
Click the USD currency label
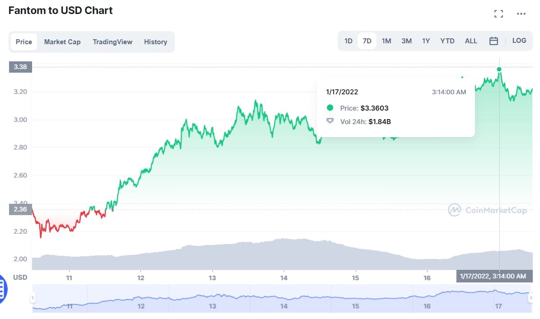tap(20, 277)
